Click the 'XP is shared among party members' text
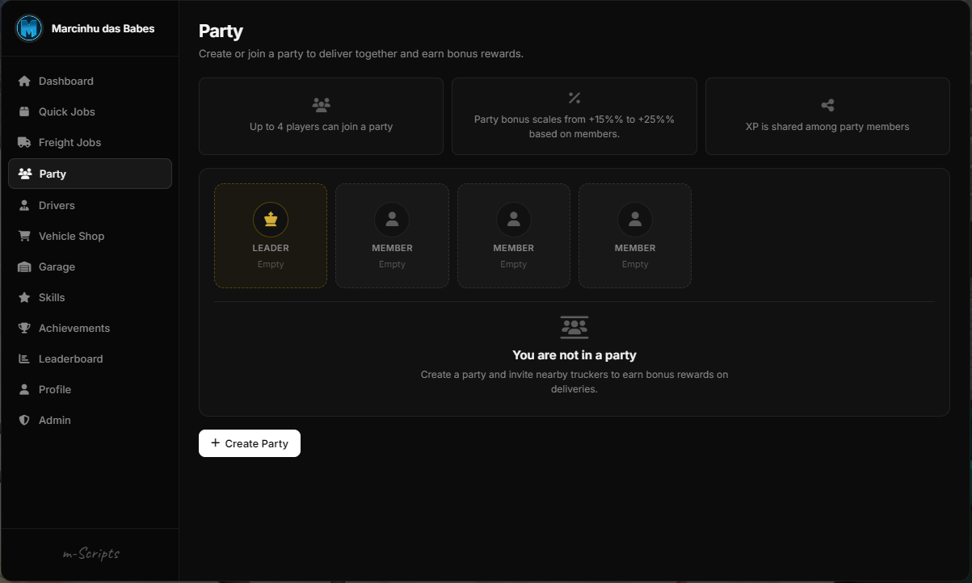Image resolution: width=972 pixels, height=583 pixels. coord(827,127)
